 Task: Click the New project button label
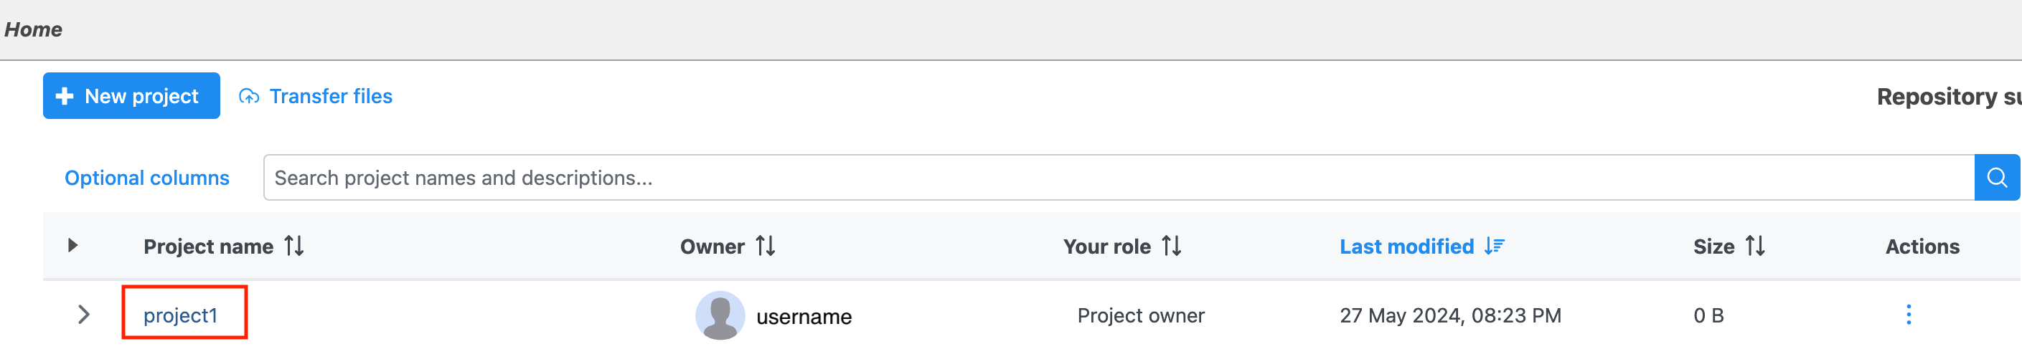coord(141,97)
